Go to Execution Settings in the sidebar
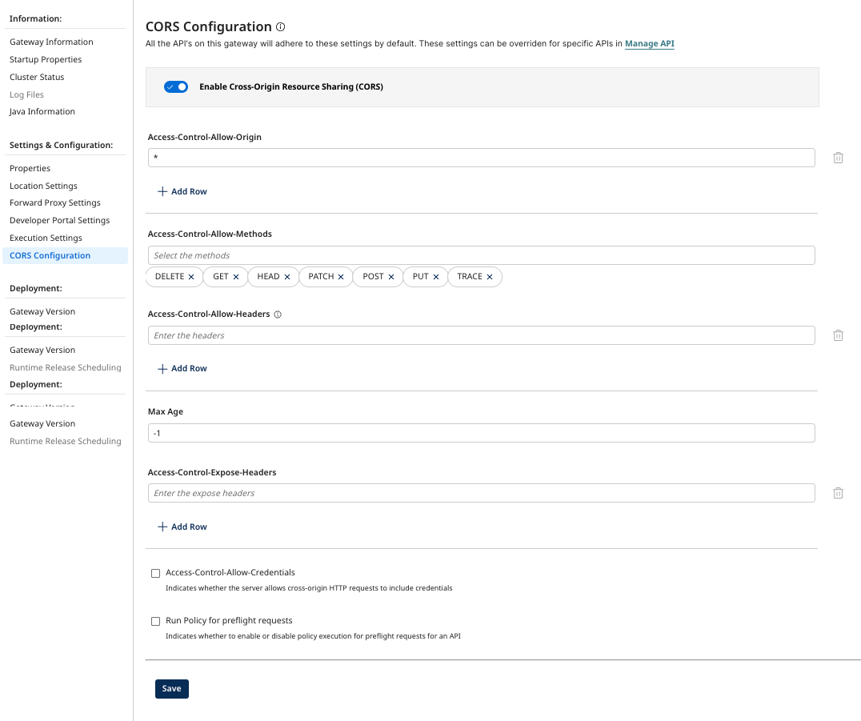861x721 pixels. [x=44, y=237]
